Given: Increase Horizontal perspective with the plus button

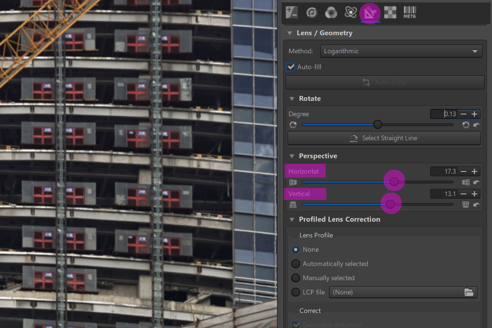Looking at the screenshot, I should [474, 171].
